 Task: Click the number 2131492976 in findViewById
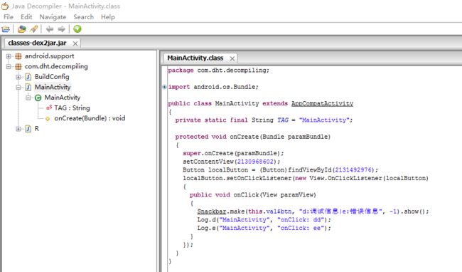(x=353, y=170)
